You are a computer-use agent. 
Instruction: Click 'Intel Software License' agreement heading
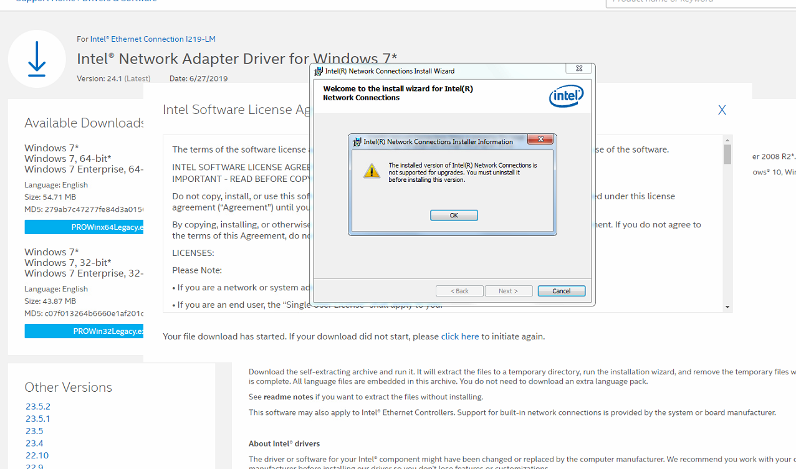point(237,110)
